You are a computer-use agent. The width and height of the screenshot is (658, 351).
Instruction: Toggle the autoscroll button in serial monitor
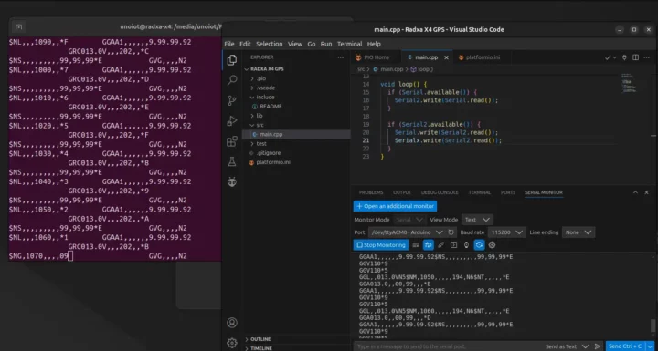point(428,244)
